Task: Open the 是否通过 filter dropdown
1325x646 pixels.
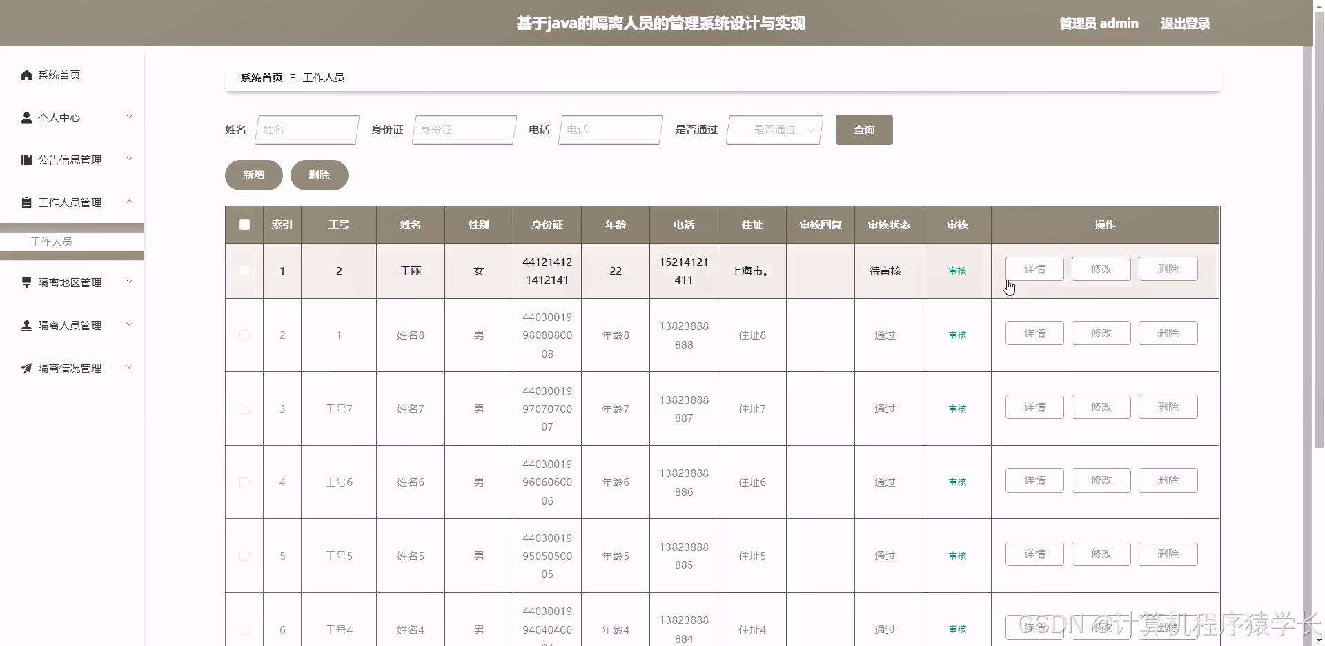Action: pyautogui.click(x=774, y=130)
